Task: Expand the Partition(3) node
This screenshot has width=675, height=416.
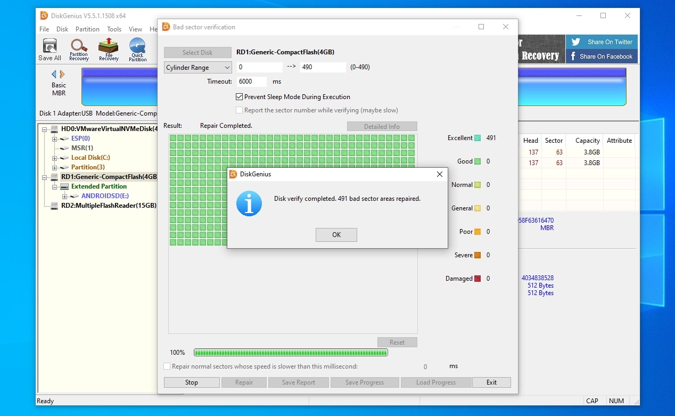Action: (x=54, y=168)
